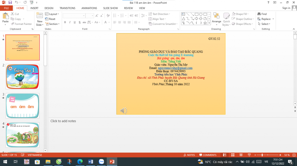Screen dimensions: 297x166
Task: Open the TRANSITIONS ribbon tab
Action: click(x=67, y=8)
